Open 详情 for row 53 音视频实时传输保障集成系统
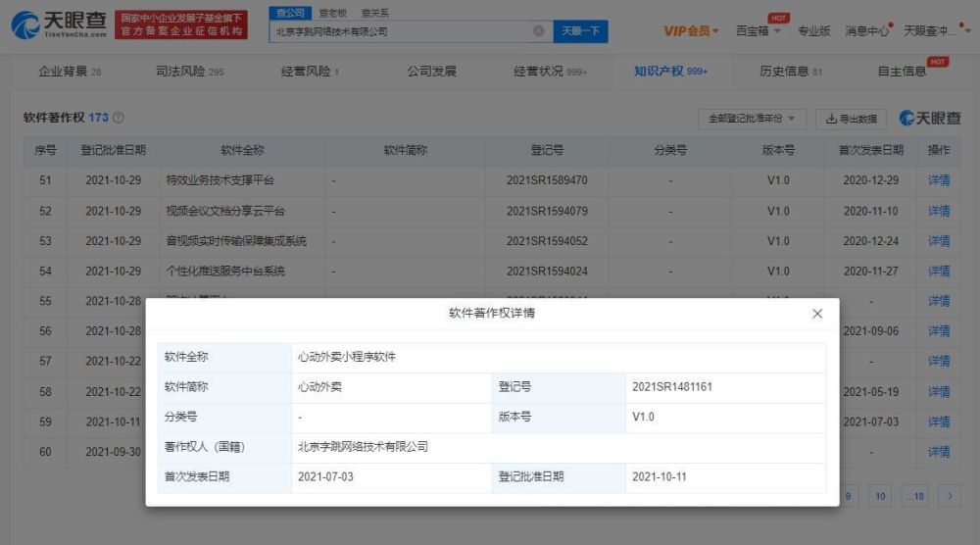The image size is (980, 545). pyautogui.click(x=939, y=240)
